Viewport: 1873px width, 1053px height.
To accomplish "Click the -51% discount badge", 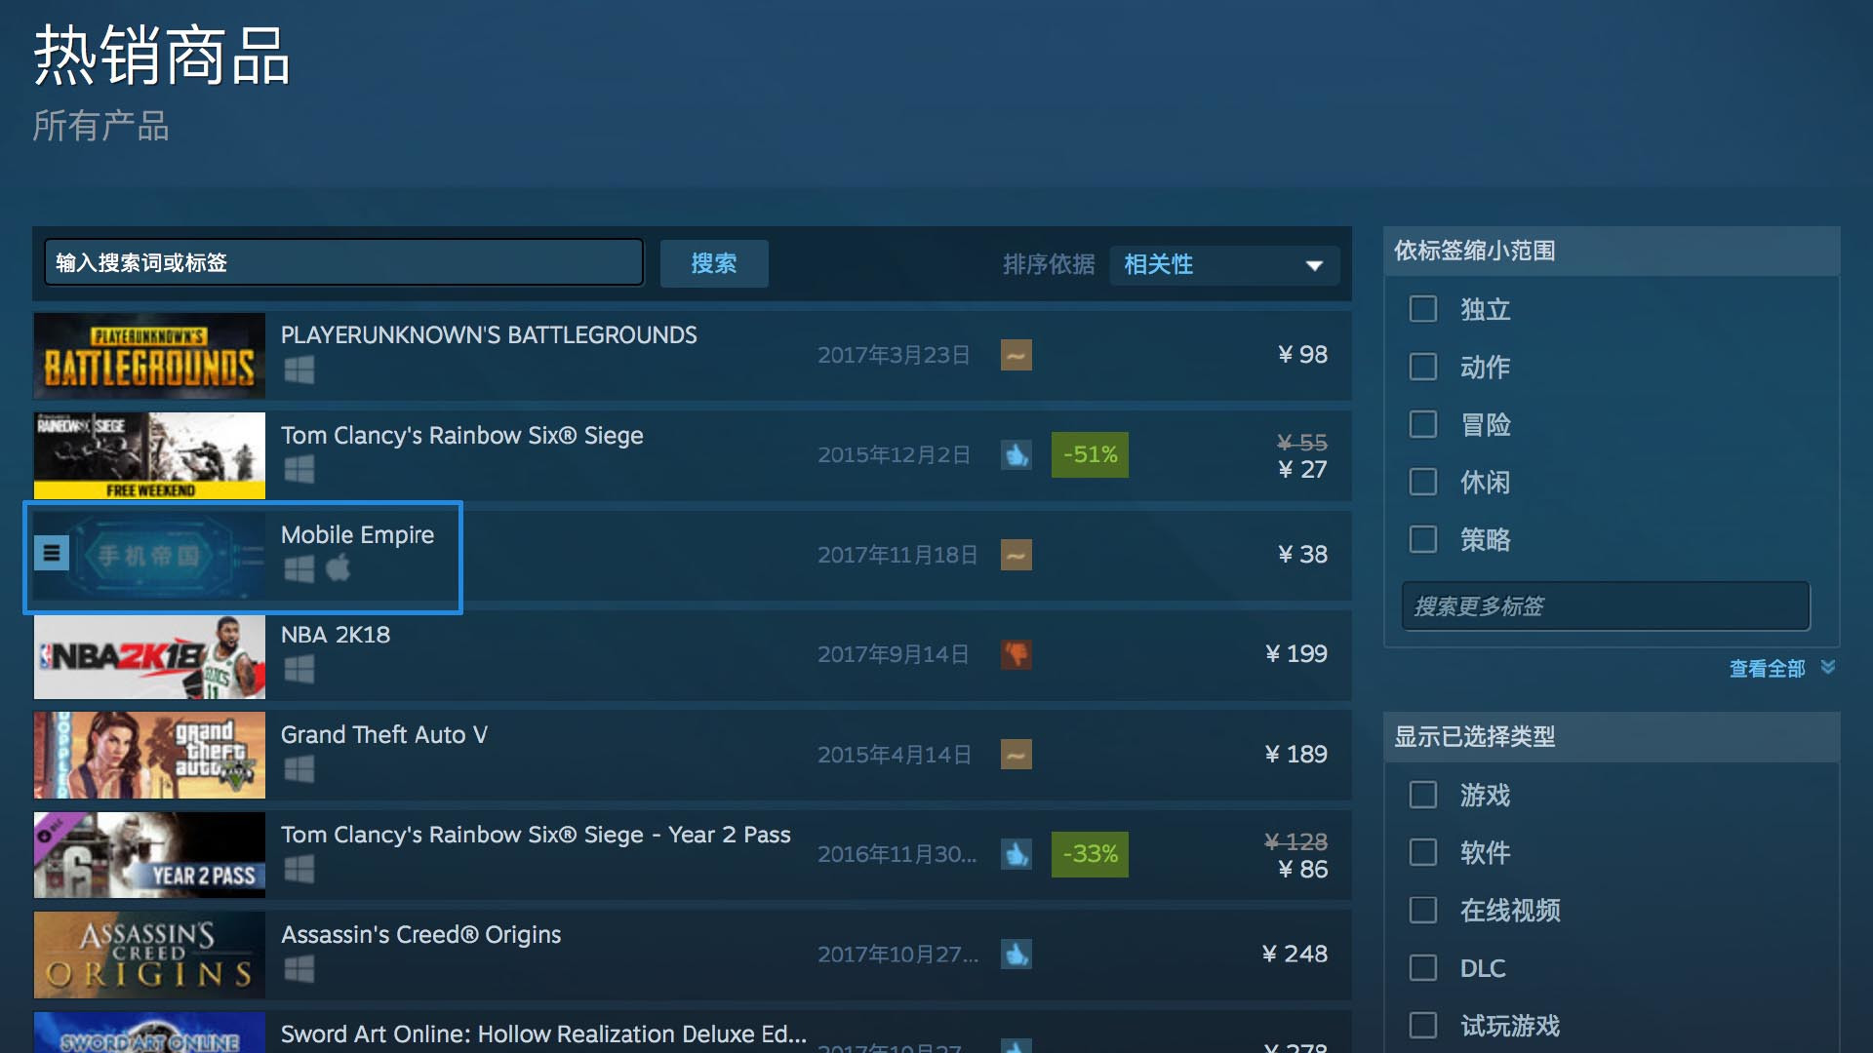I will [1090, 454].
